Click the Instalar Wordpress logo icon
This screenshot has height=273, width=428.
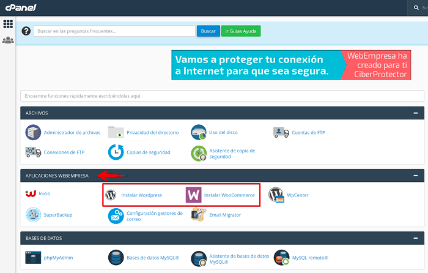pyautogui.click(x=111, y=195)
